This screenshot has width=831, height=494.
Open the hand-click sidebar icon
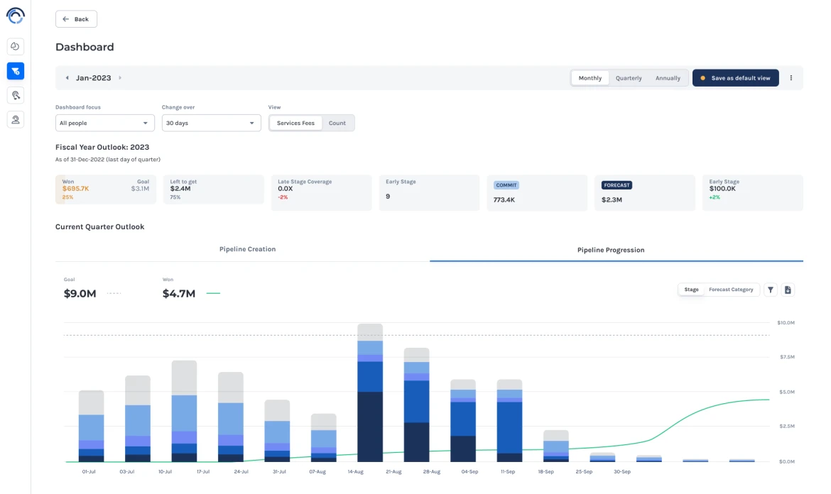pyautogui.click(x=16, y=95)
